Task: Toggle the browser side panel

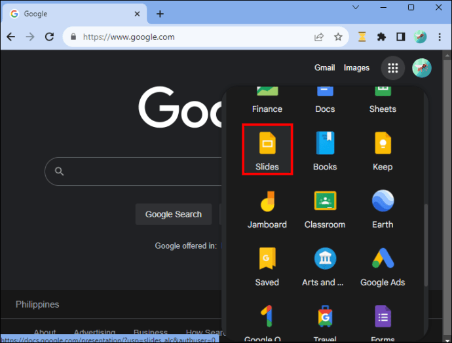Action: point(401,37)
